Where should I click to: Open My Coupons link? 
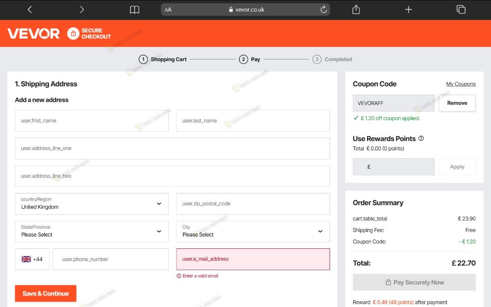pos(461,84)
